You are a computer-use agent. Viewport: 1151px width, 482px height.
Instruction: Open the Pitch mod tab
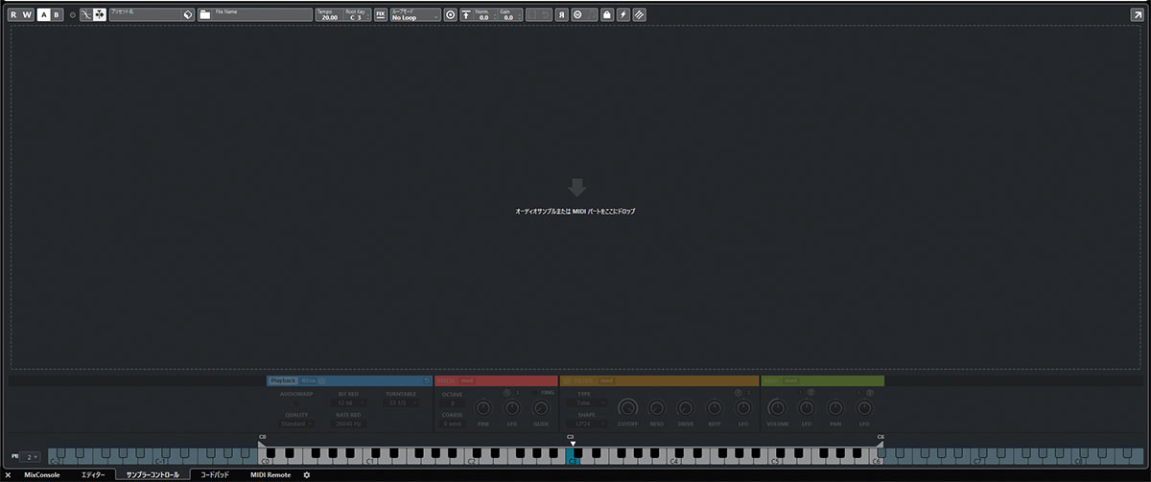467,380
